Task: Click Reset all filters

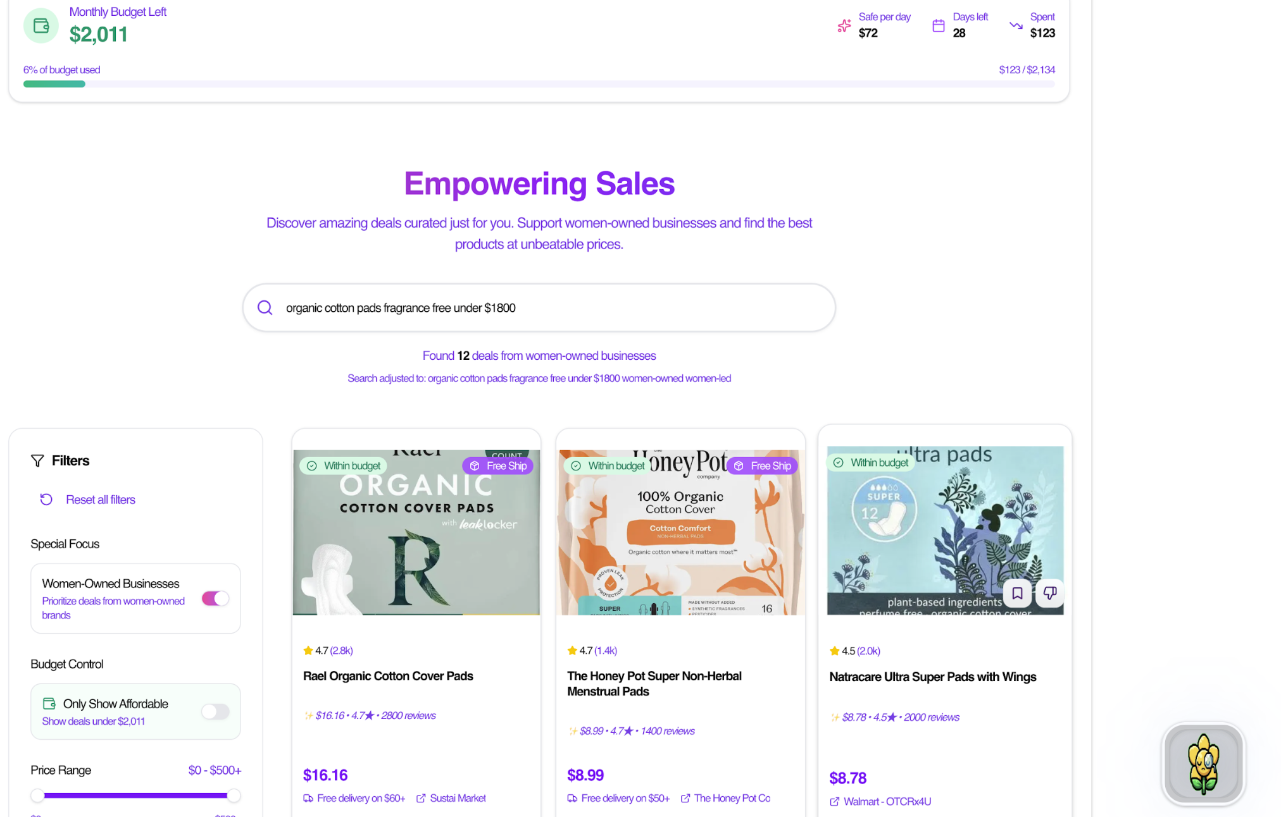Action: [100, 500]
